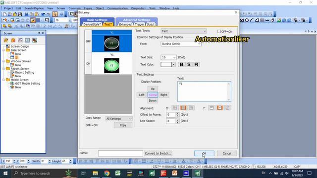The width and height of the screenshot is (317, 178).
Task: Open the Text Color dropdown arrow
Action: click(173, 65)
